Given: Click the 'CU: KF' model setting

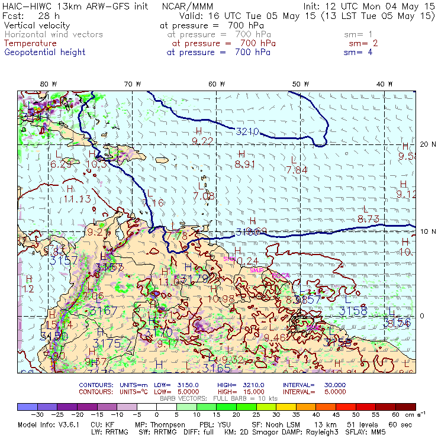Looking at the screenshot, I should pos(102,425).
